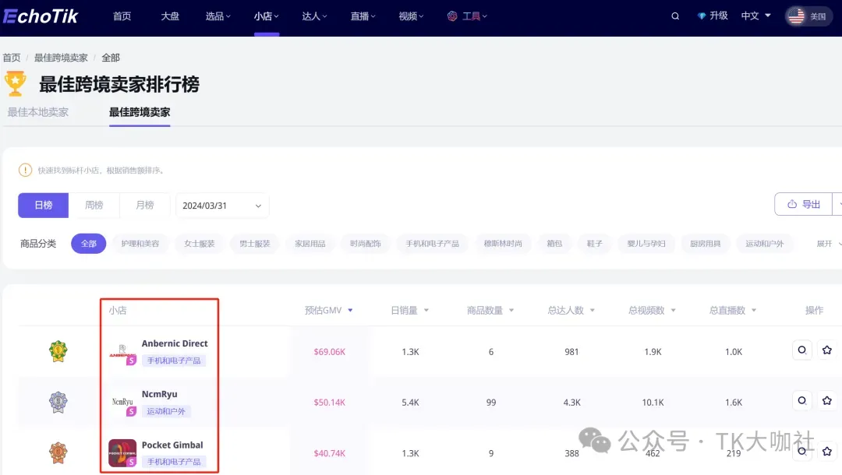Sort by 总直播数 column
The image size is (842, 475).
point(732,311)
